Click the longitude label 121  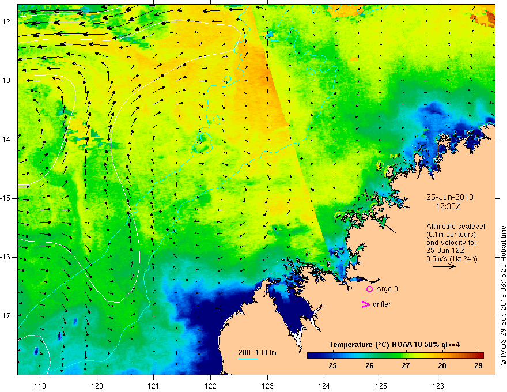click(154, 386)
